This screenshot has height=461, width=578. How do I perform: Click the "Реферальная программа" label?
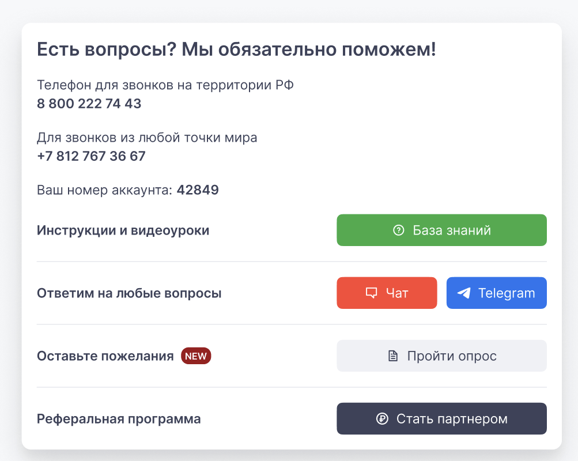click(x=119, y=419)
